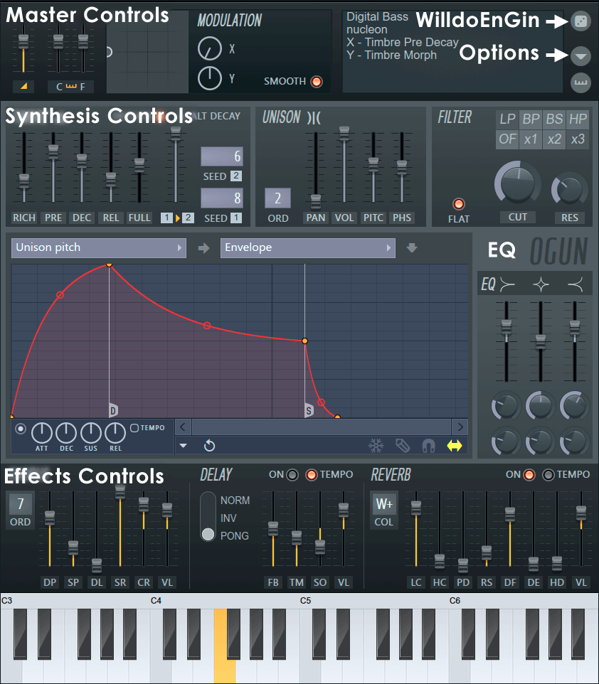Click the envelope reset refresh icon
599x684 pixels.
[208, 445]
